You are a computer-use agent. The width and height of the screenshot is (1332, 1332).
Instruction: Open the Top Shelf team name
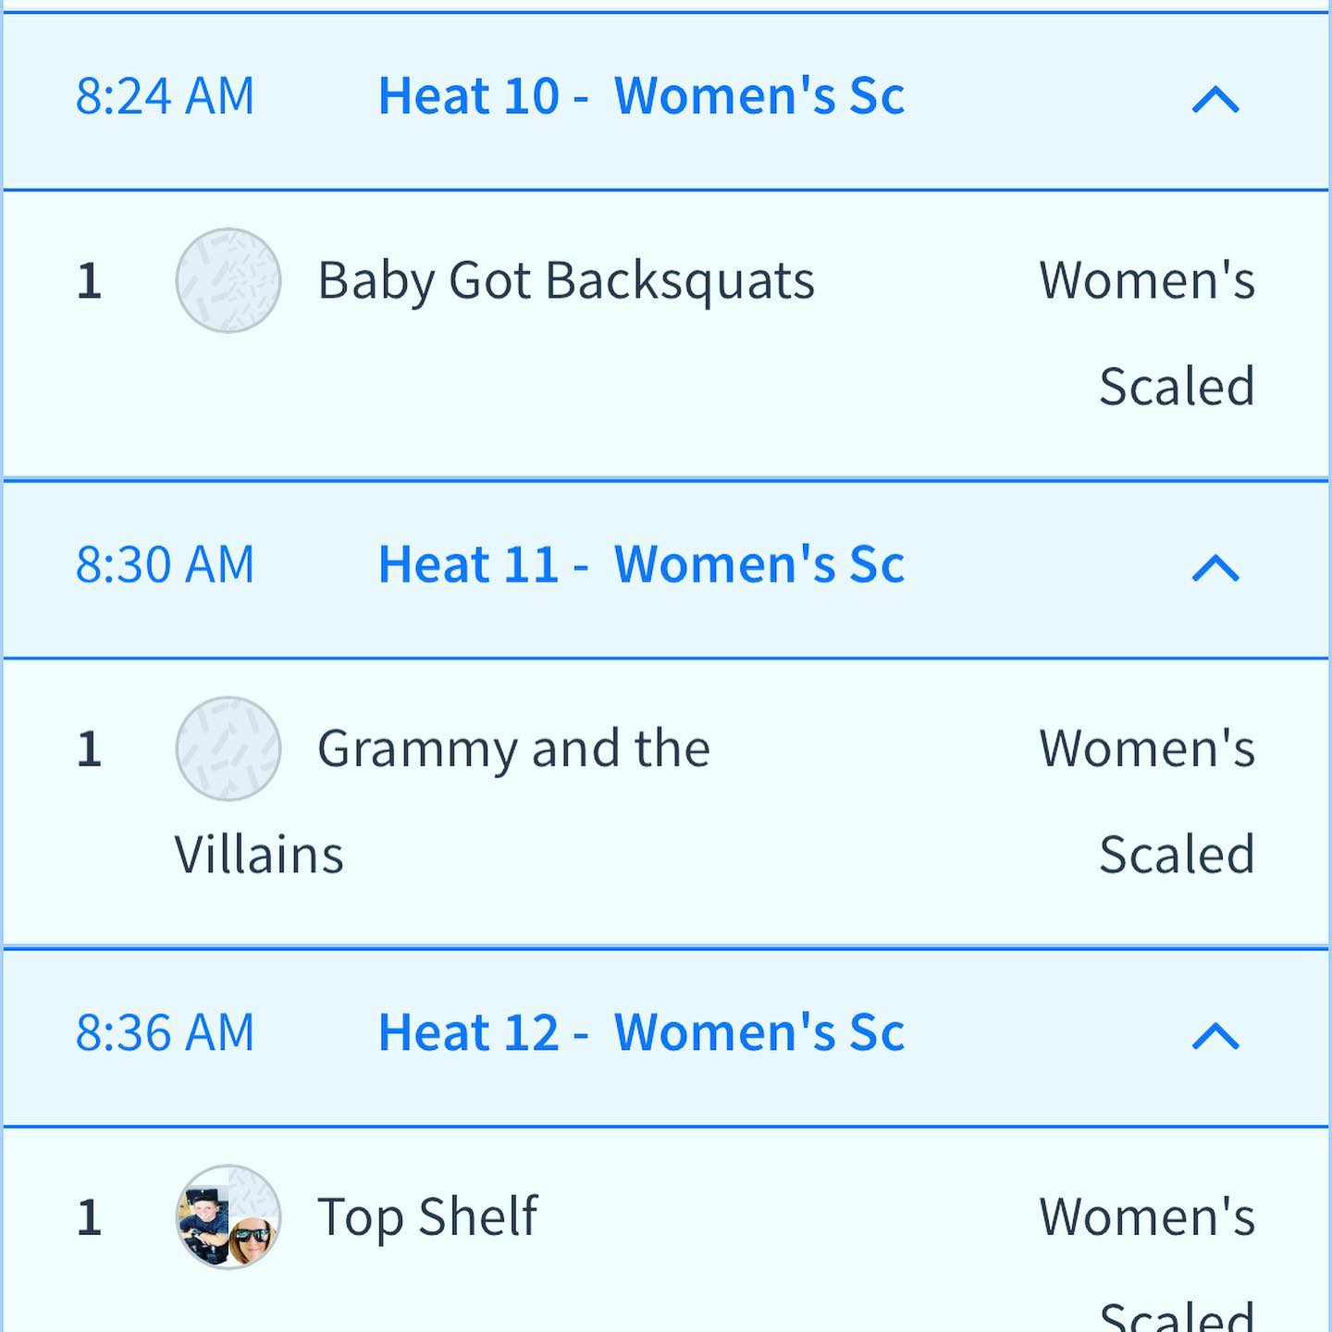click(427, 1216)
